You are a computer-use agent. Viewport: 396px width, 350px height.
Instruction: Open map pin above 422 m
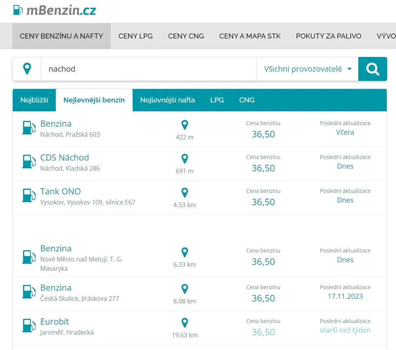pos(185,125)
